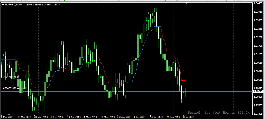The width and height of the screenshot is (265, 119).
Task: Click the 1.33355 price axis label
Action: pos(259,20)
